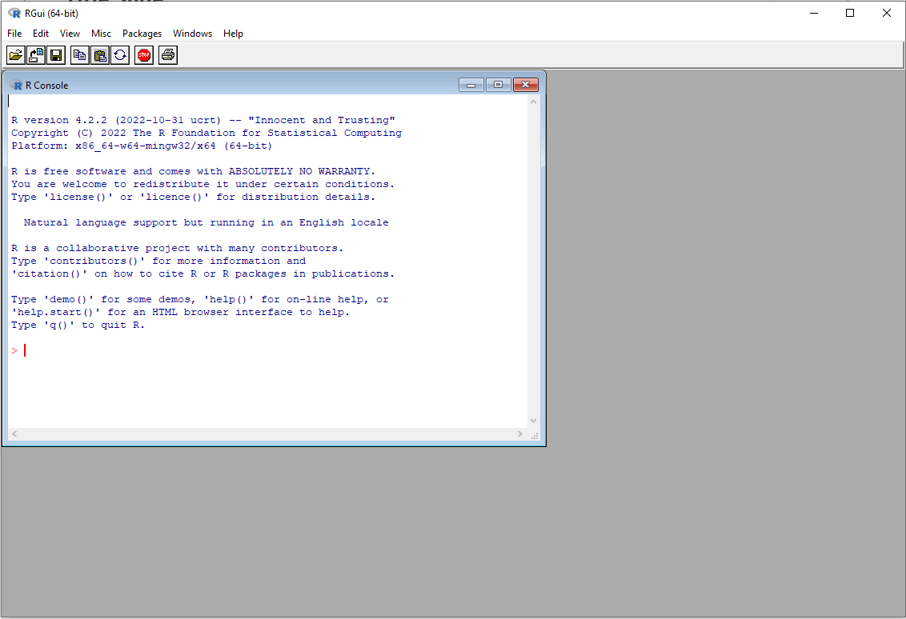Screen dimensions: 906x619
Task: Expand the View menu
Action: [x=70, y=34]
